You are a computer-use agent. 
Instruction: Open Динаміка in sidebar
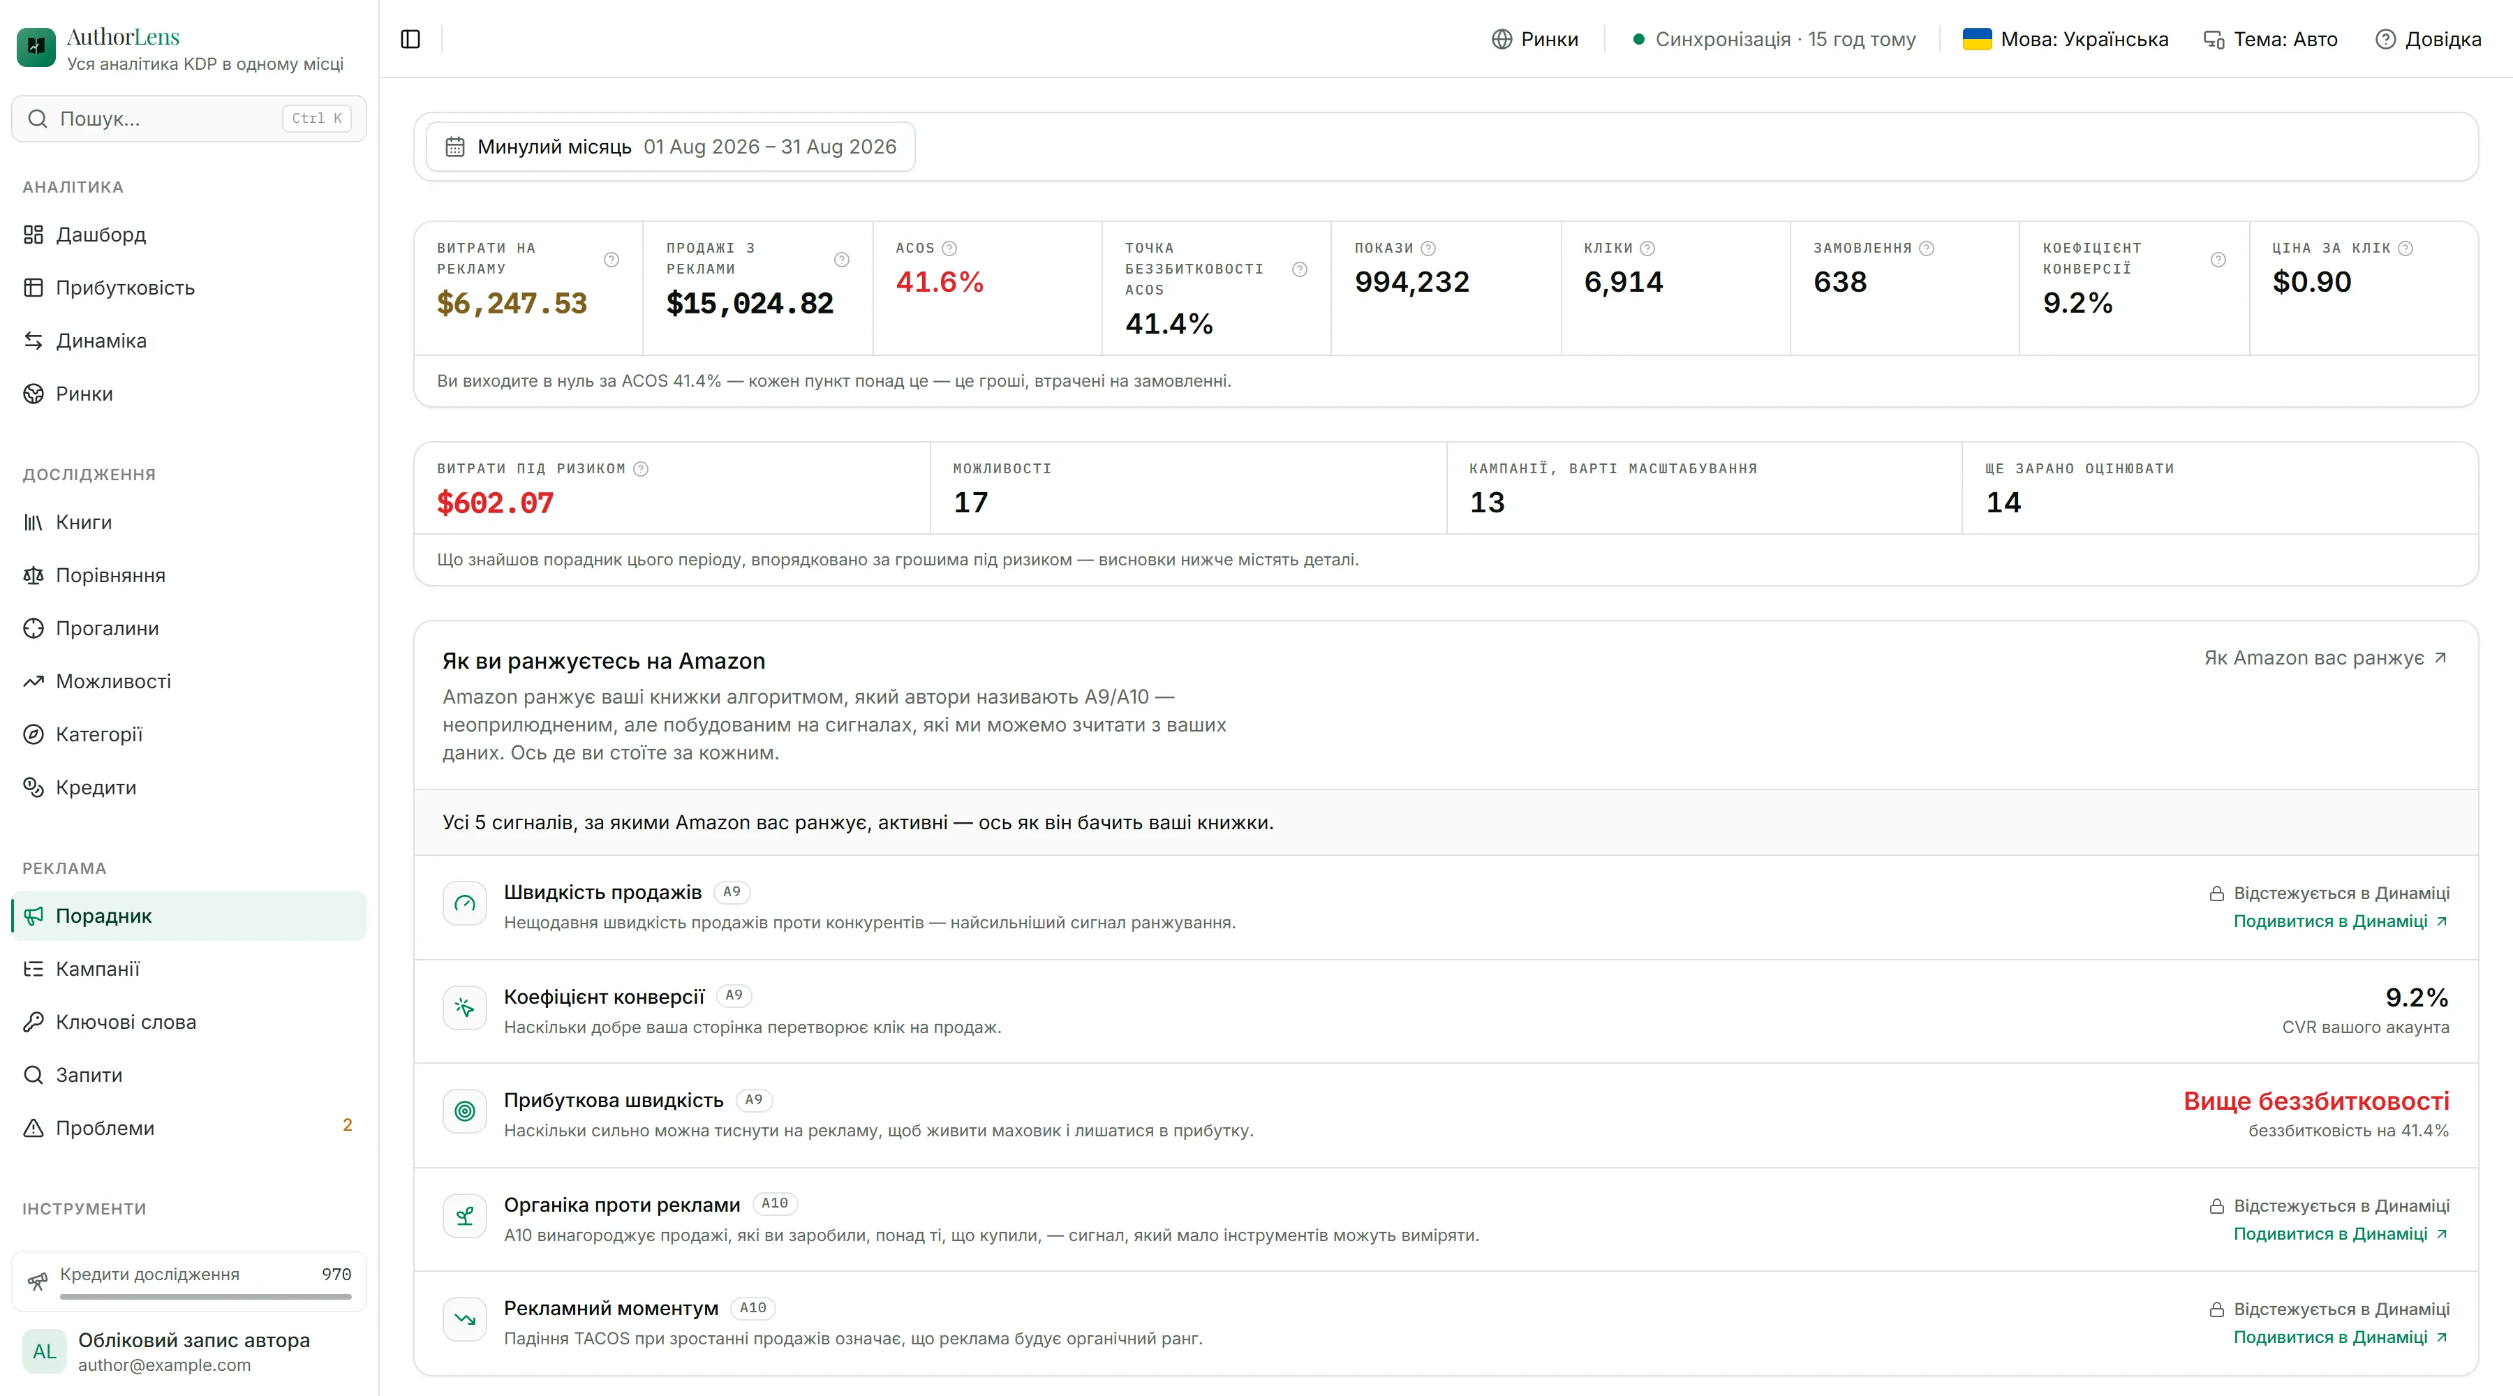[189, 341]
